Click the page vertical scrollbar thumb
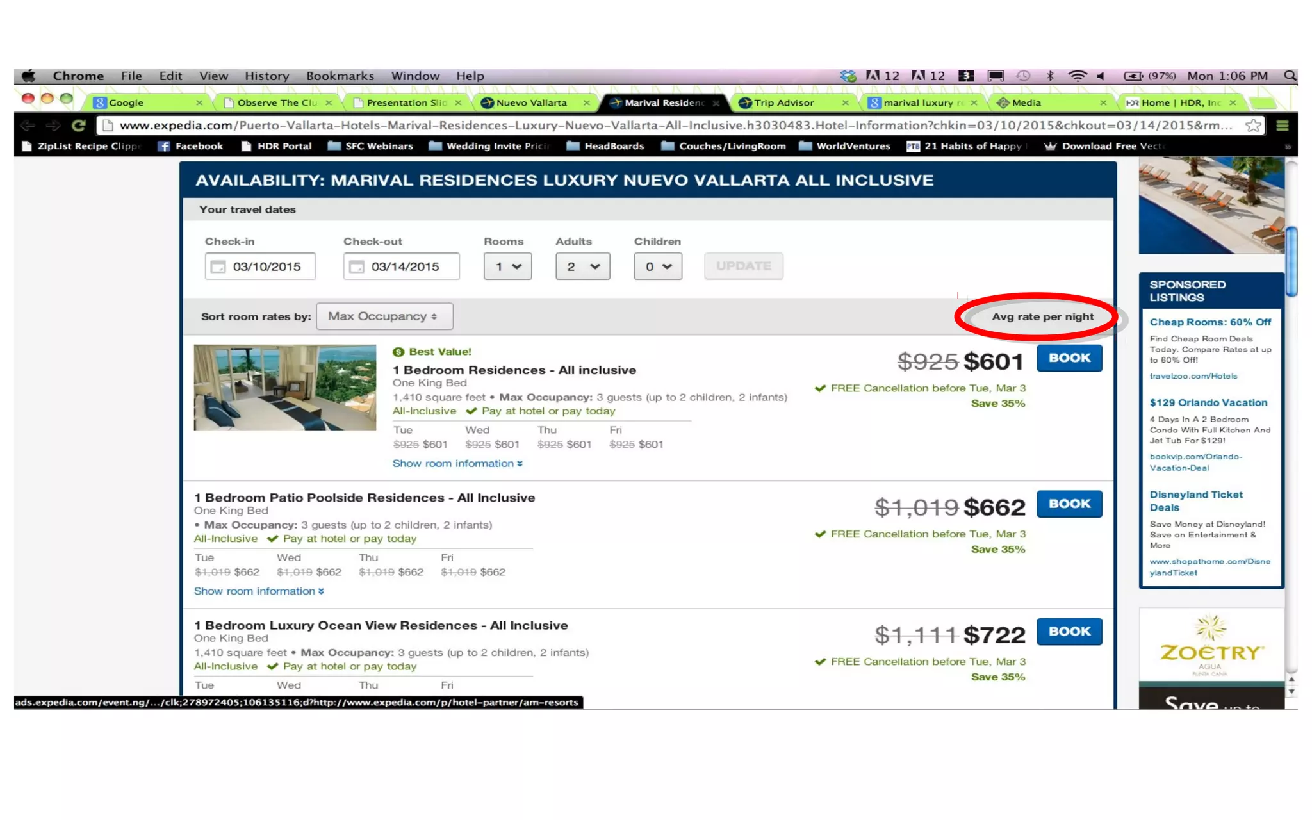 tap(1291, 261)
